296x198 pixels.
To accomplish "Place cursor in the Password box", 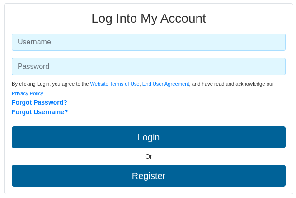I will coord(149,67).
